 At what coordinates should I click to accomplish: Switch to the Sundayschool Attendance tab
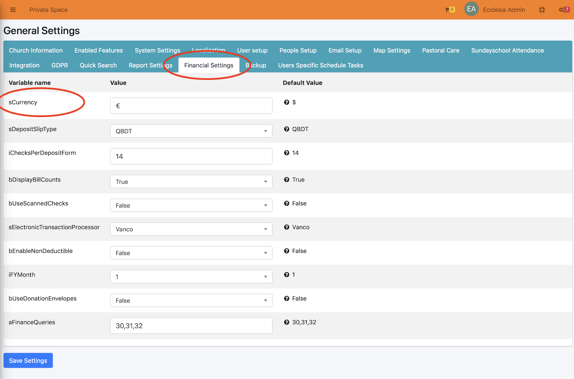pyautogui.click(x=507, y=51)
